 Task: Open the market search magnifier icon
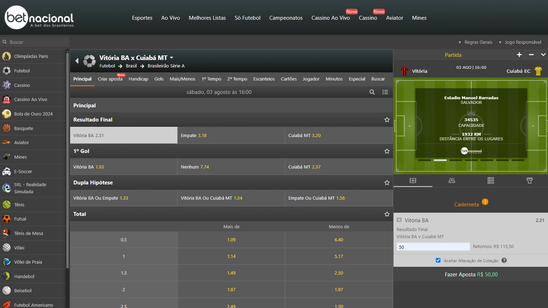372,92
